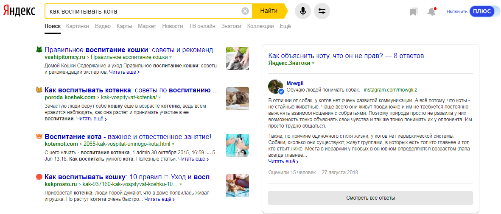
Task: Click Читать ещё in the Mowgli answer
Action: click(x=284, y=161)
